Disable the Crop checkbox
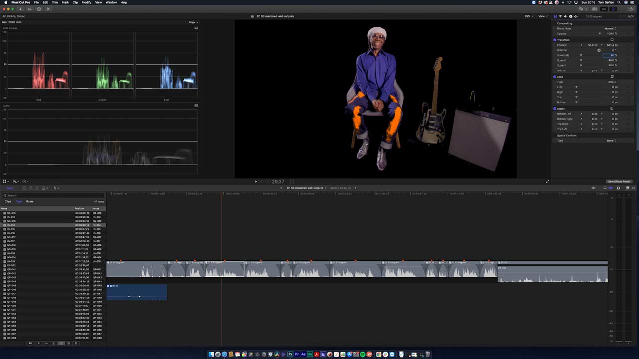The image size is (639, 359). 555,77
